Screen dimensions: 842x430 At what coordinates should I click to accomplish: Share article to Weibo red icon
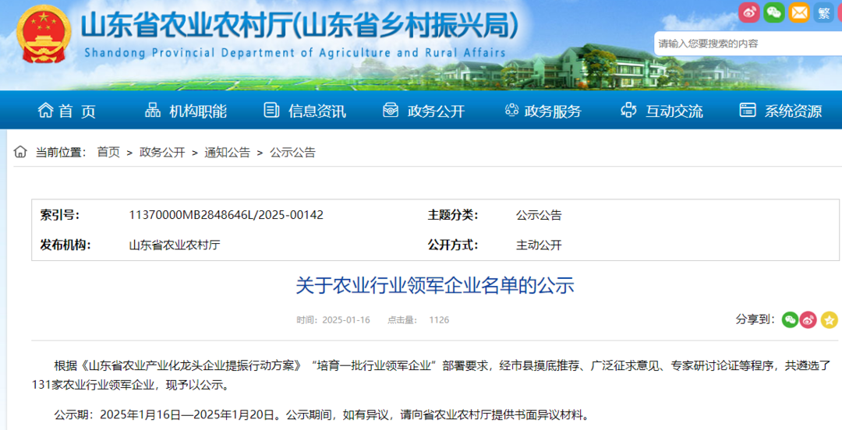808,319
